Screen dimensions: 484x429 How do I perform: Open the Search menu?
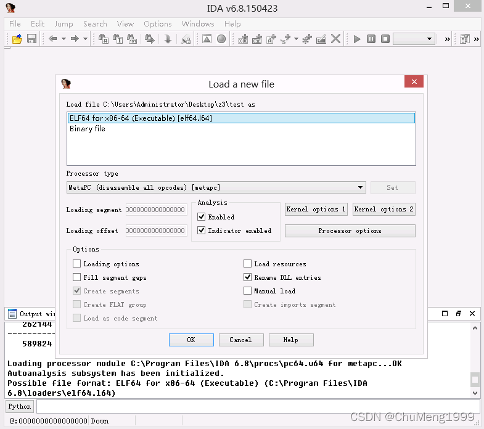(95, 24)
